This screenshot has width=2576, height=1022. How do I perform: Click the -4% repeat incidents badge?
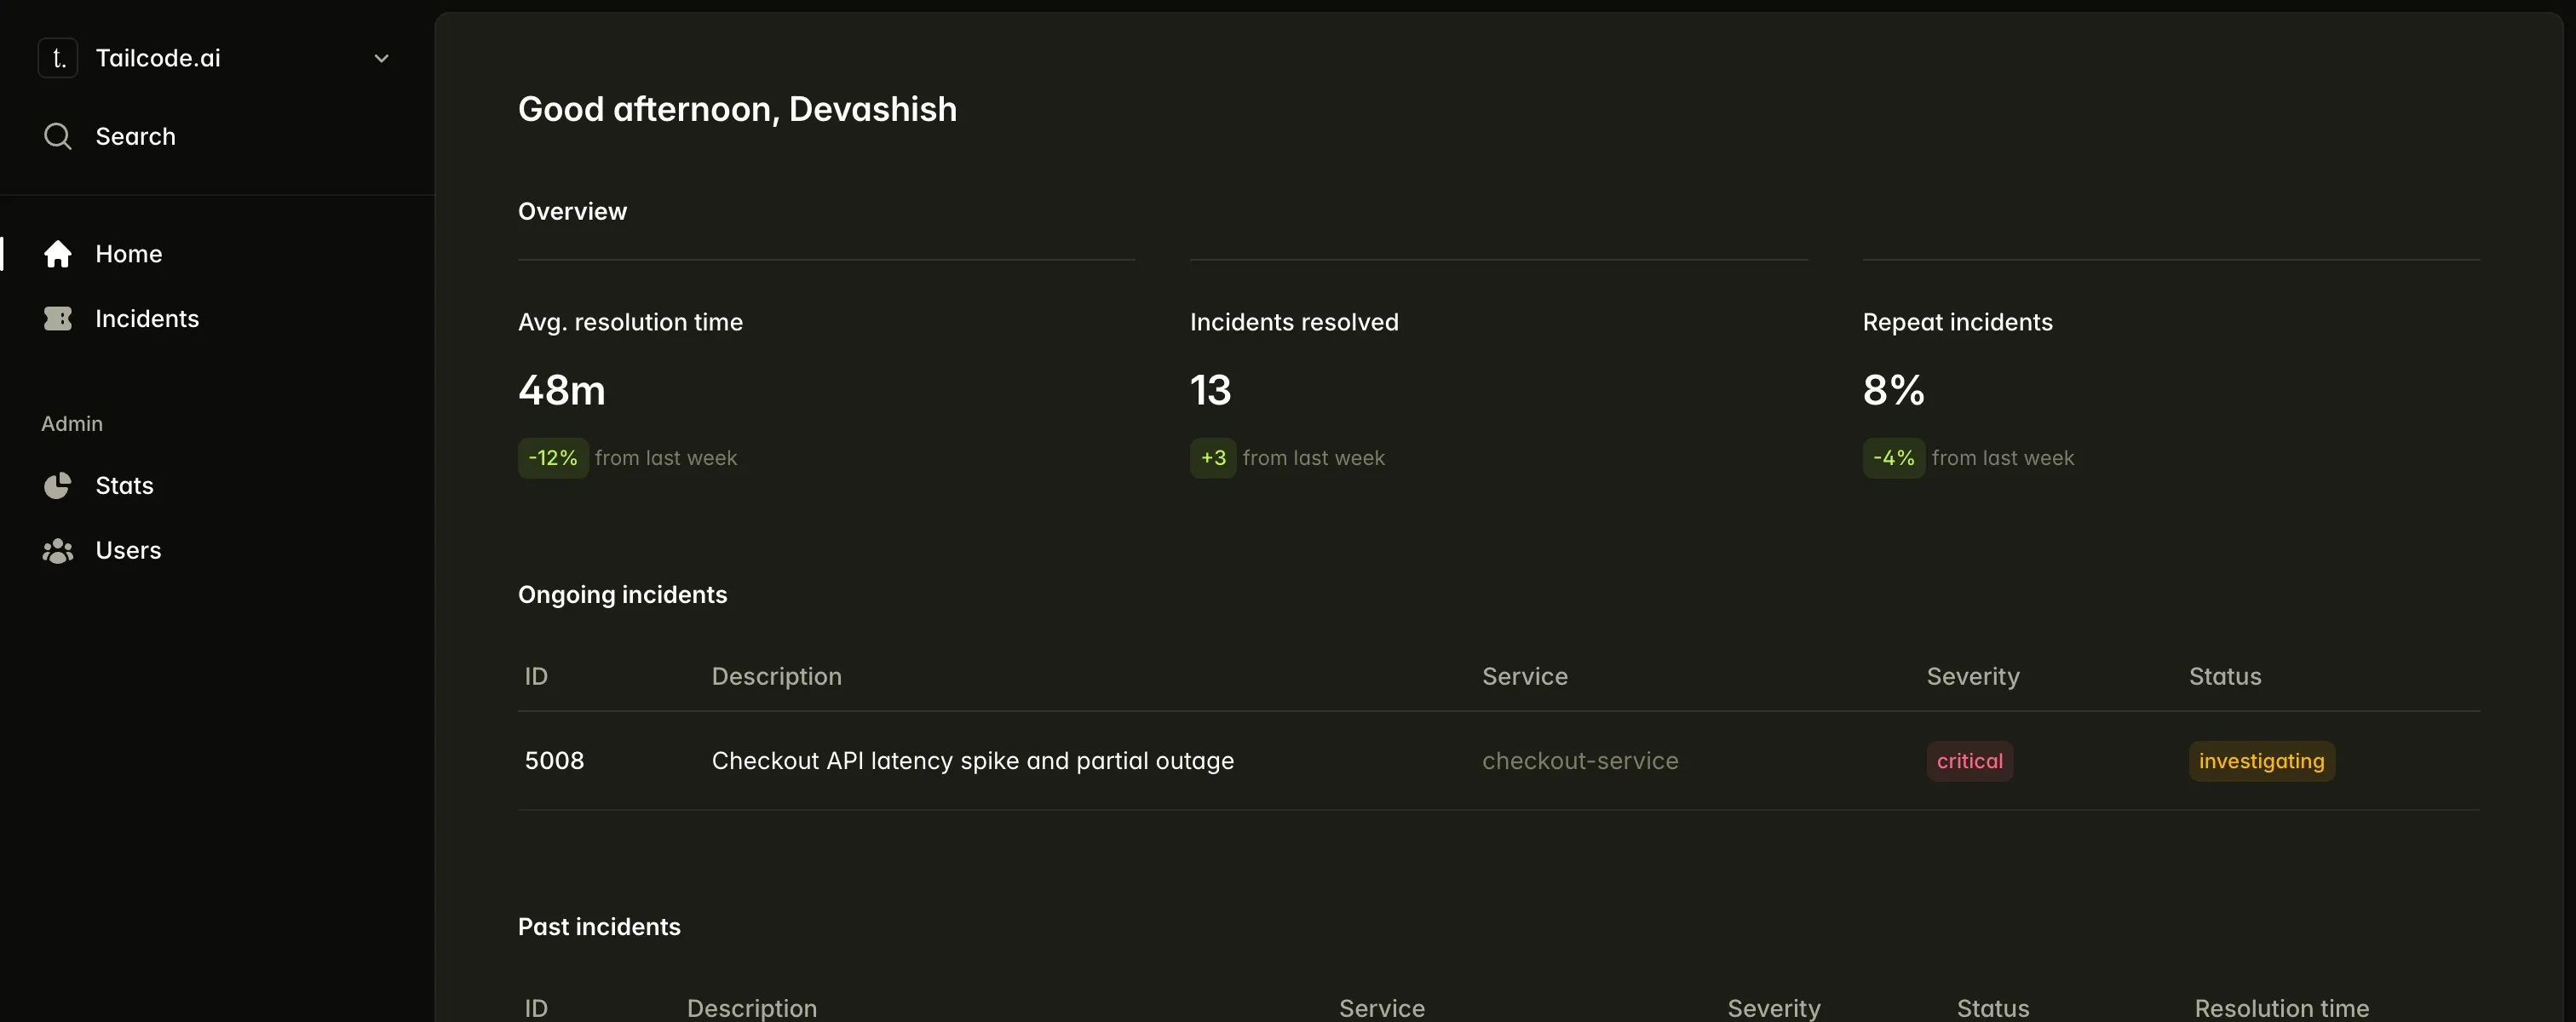tap(1893, 458)
